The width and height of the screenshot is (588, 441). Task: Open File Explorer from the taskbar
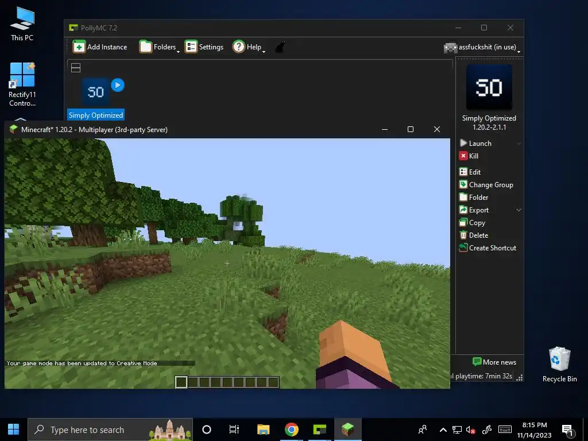coord(263,430)
